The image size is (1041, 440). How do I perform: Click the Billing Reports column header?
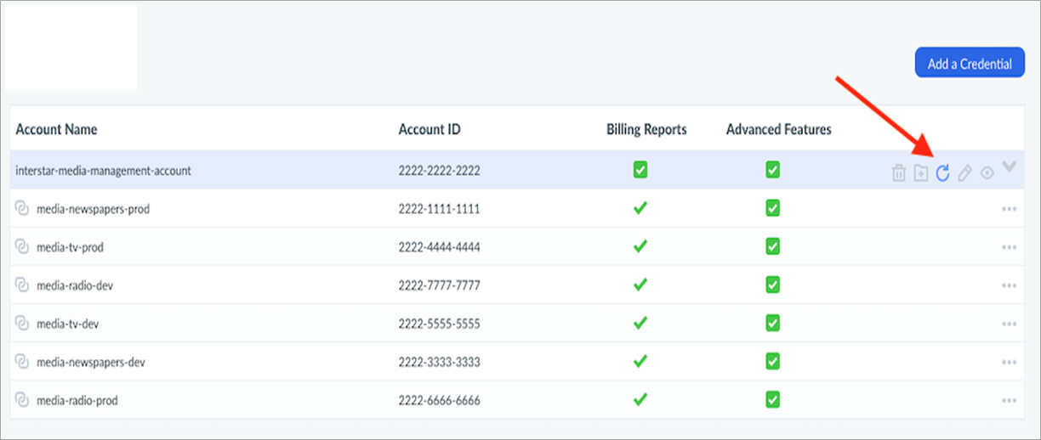646,130
